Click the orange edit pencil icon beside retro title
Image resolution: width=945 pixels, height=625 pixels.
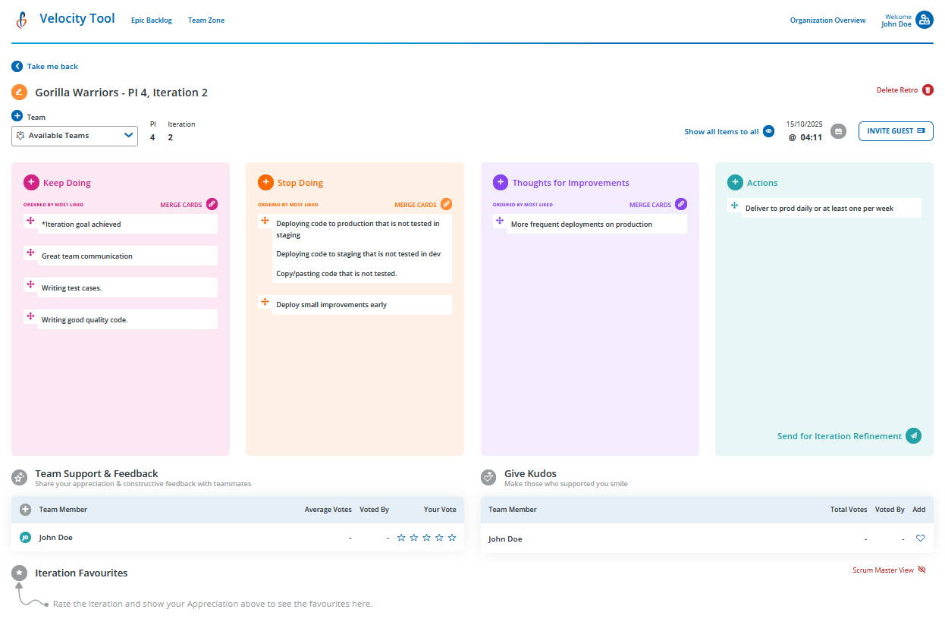click(19, 93)
